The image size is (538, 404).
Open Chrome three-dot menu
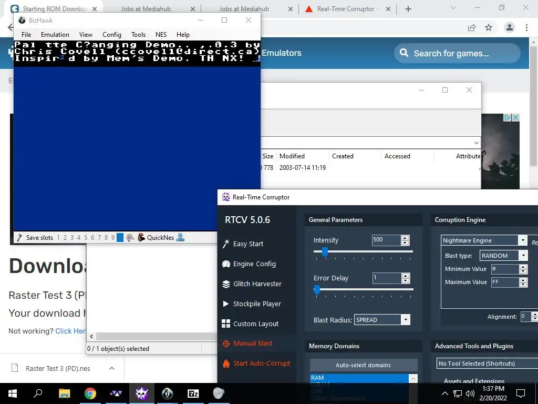[x=526, y=27]
